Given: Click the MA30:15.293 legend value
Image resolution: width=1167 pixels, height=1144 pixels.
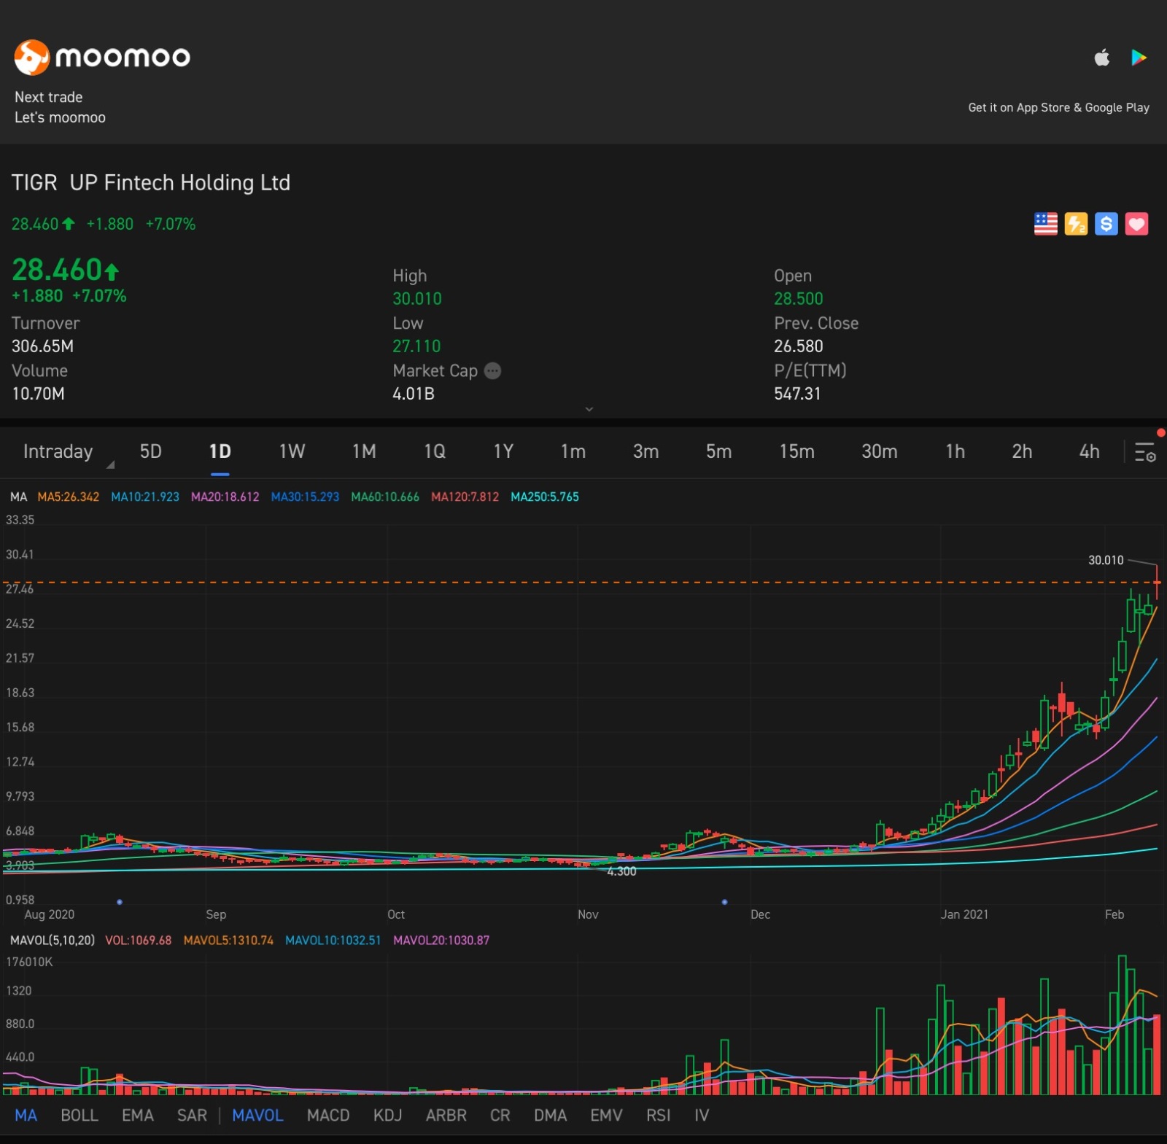Looking at the screenshot, I should tap(305, 497).
